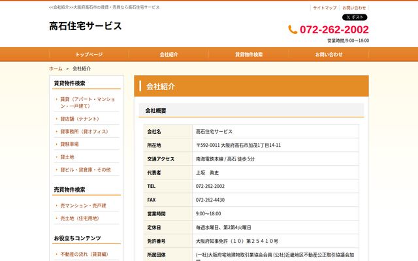Click the X ポスト share button
This screenshot has width=418, height=261.
(355, 18)
